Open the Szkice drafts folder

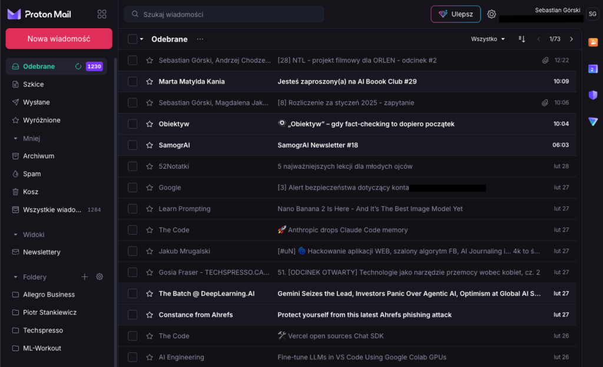pos(33,84)
